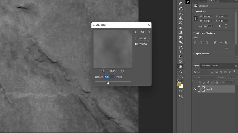The width and height of the screenshot is (238, 133).
Task: Change the screen mode
Action: [x=180, y=96]
